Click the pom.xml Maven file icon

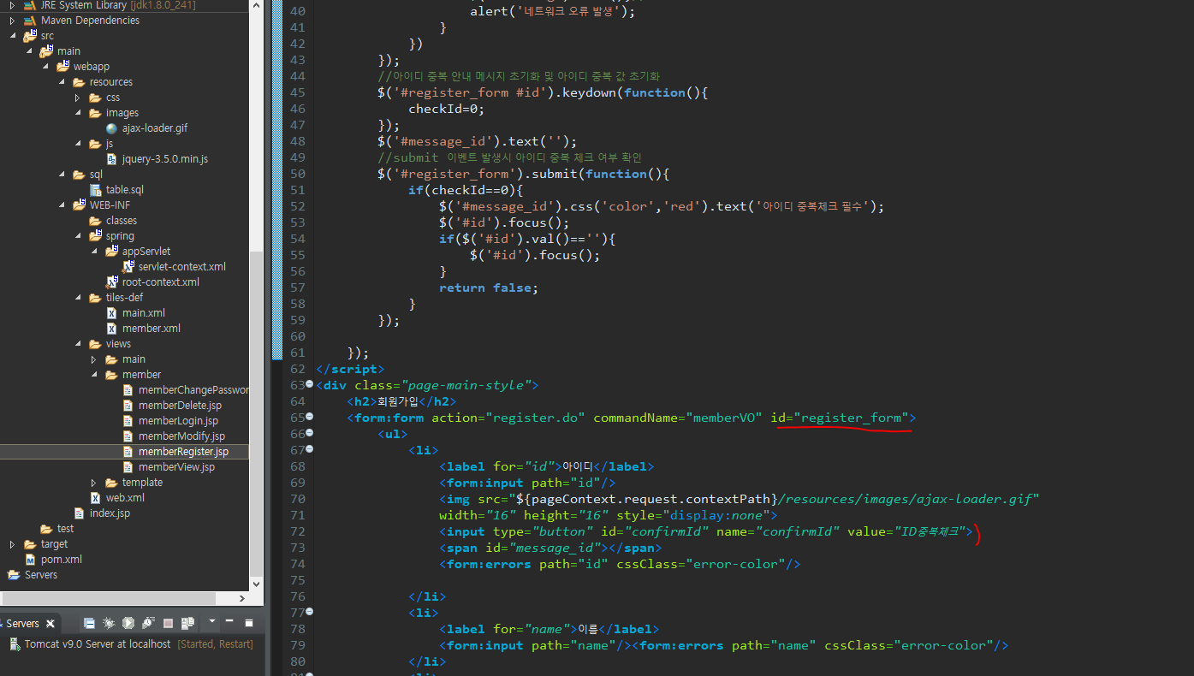[x=31, y=560]
